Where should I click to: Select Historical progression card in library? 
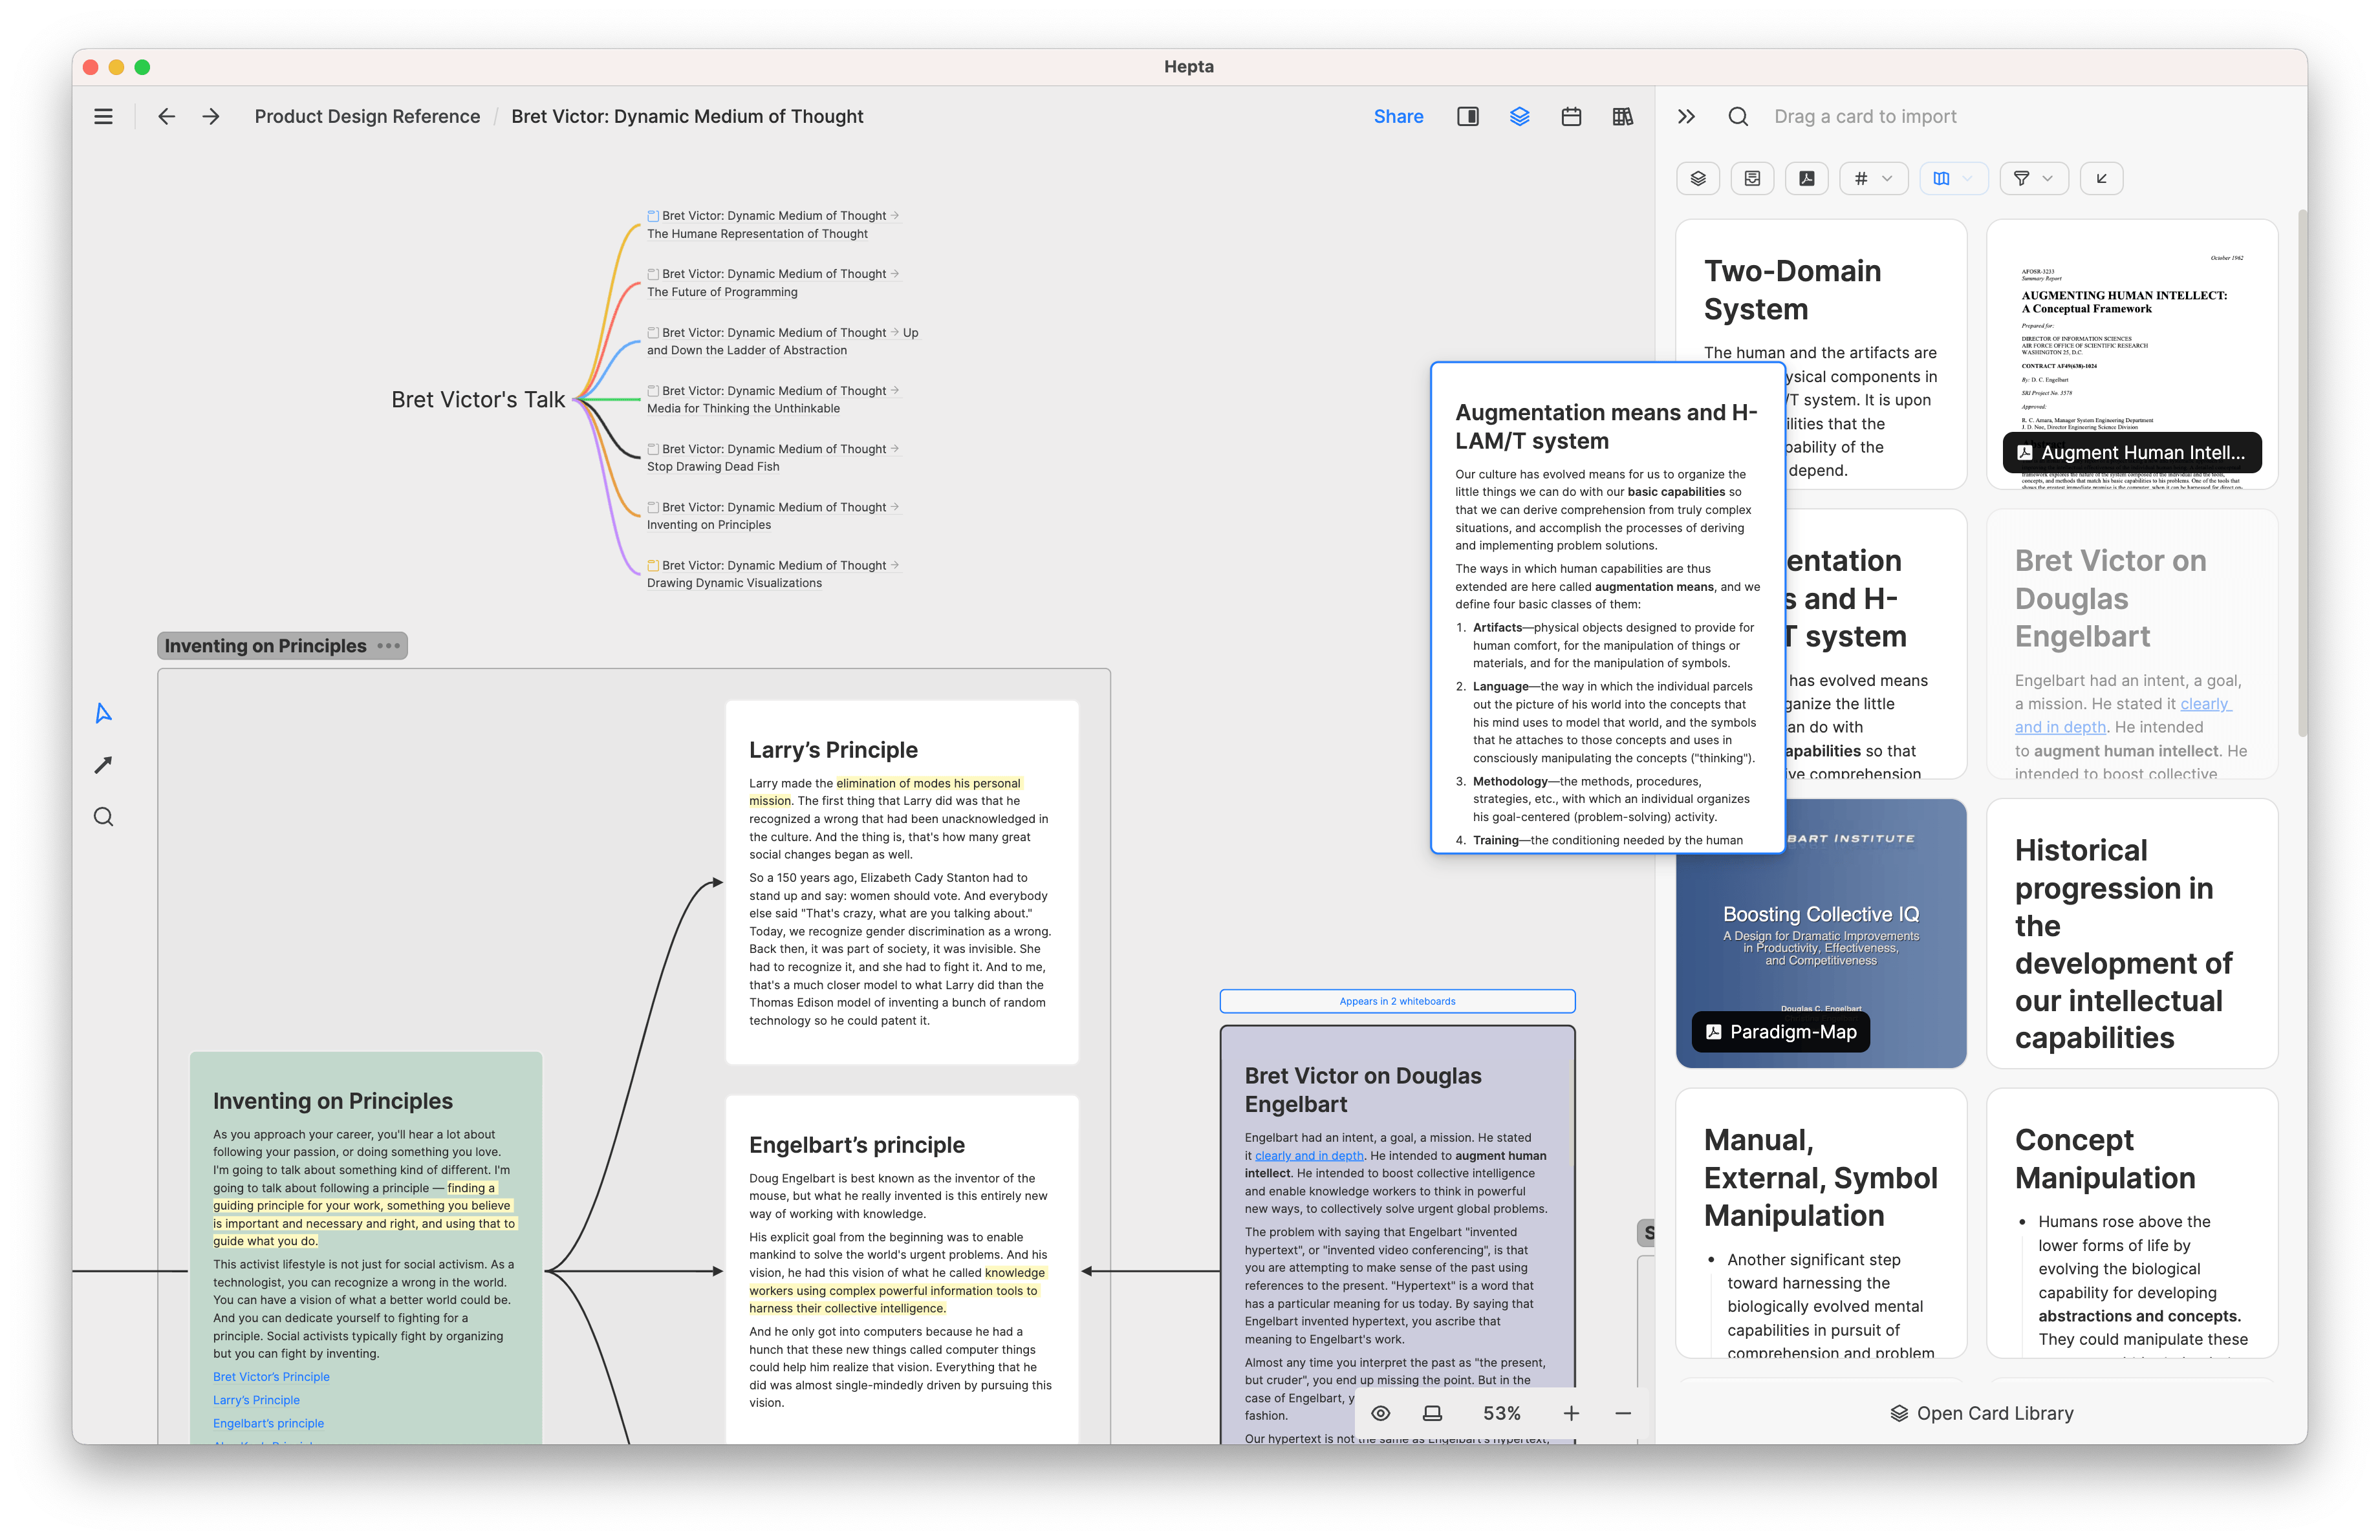click(2131, 934)
